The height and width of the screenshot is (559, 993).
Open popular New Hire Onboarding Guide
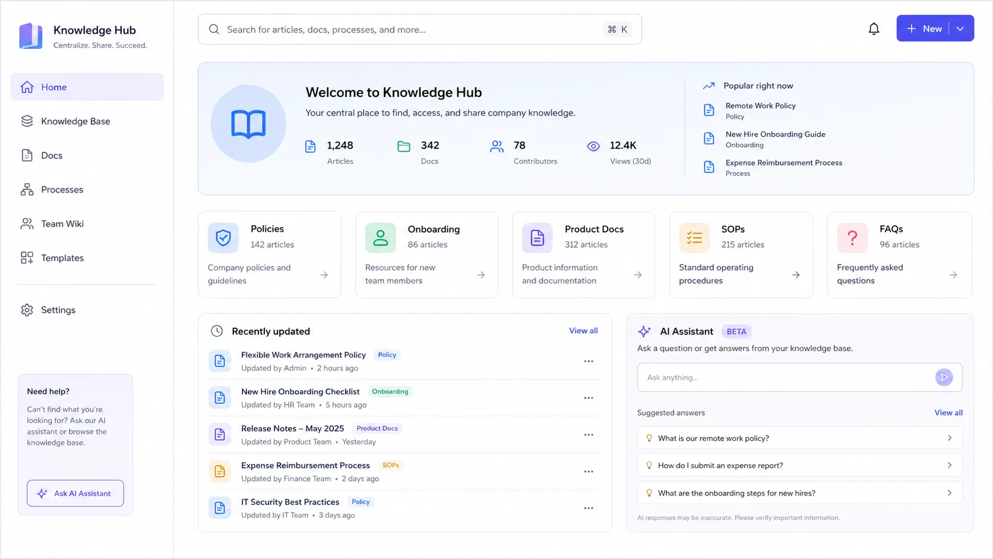775,134
